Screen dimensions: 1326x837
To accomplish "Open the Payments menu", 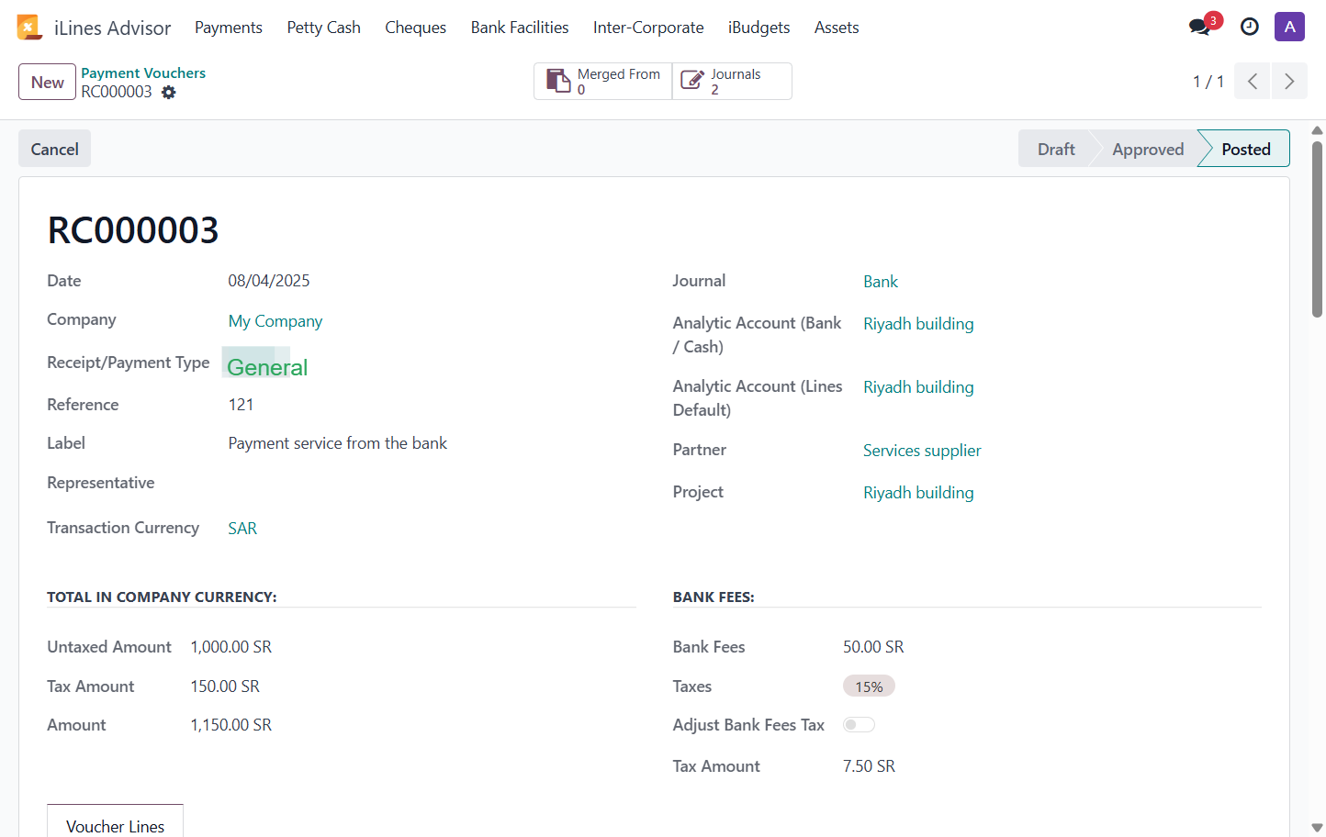I will pyautogui.click(x=229, y=28).
